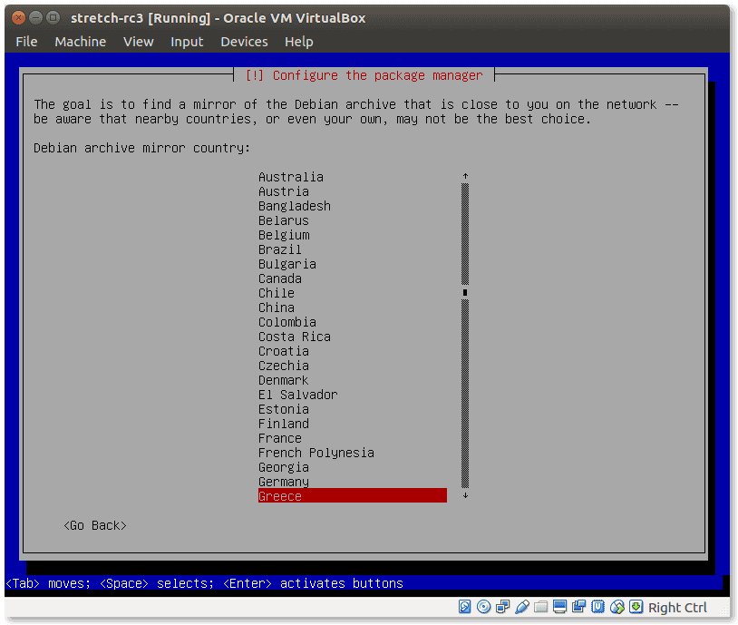The image size is (738, 625).
Task: Click the scroll-down arrow of the country list
Action: point(465,496)
